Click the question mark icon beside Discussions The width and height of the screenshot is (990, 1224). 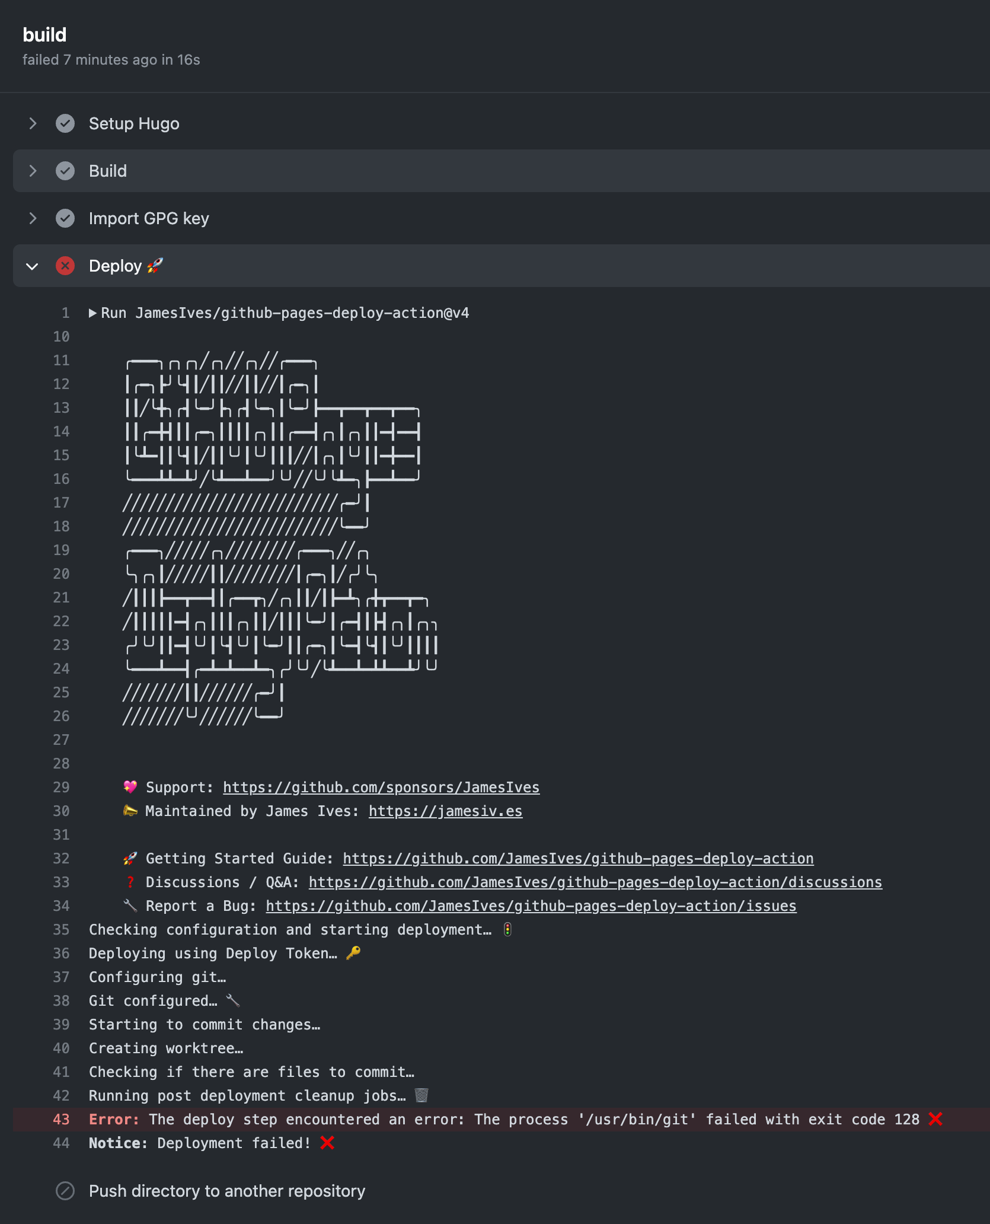point(130,882)
